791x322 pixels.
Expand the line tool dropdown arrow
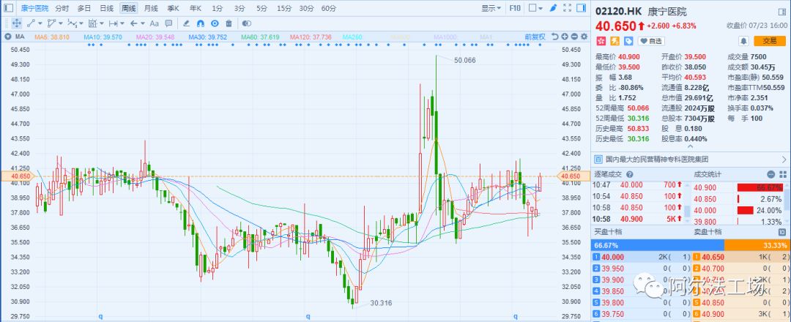(x=40, y=23)
